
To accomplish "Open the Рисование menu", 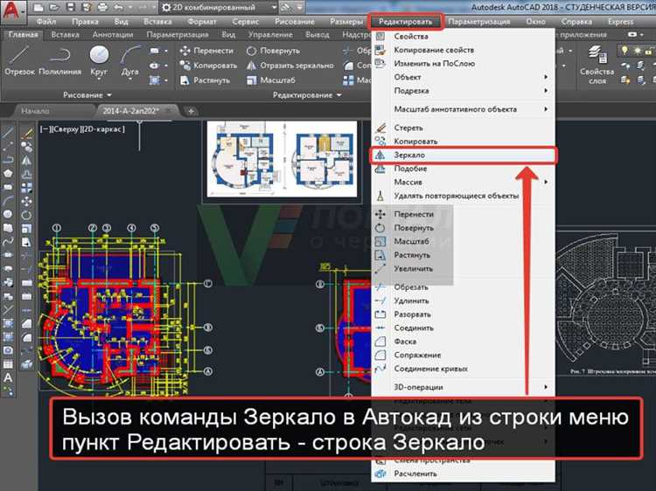I will pyautogui.click(x=295, y=22).
